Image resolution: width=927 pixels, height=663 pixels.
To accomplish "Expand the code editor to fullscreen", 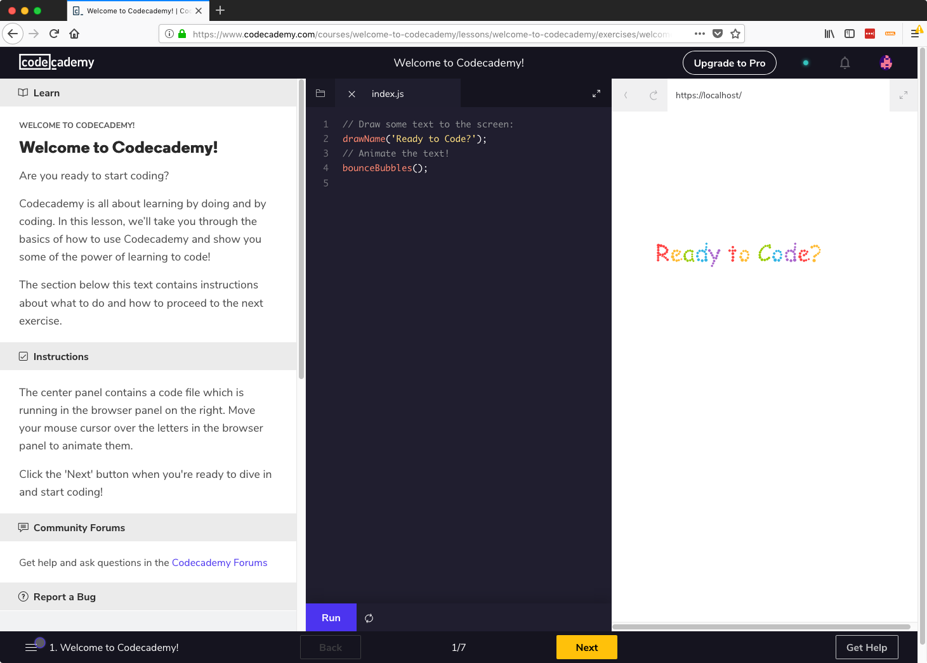I will pos(596,94).
